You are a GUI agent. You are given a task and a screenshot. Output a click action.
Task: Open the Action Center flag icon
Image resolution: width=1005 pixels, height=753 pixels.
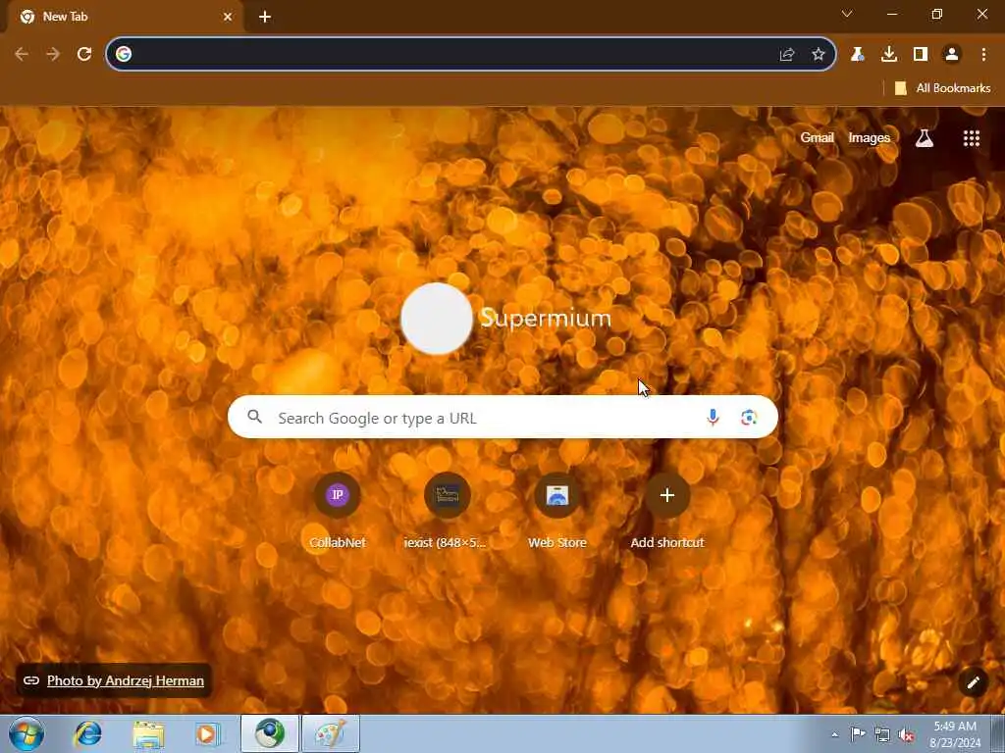(x=857, y=734)
